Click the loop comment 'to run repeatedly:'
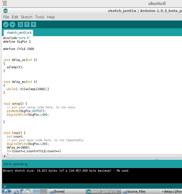Screen dimensions: 182x194 click(69, 140)
